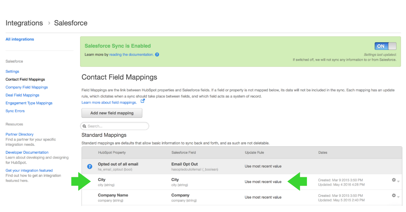Go to Company Field Mappings
Screen dimensions: 406x212
pos(27,87)
